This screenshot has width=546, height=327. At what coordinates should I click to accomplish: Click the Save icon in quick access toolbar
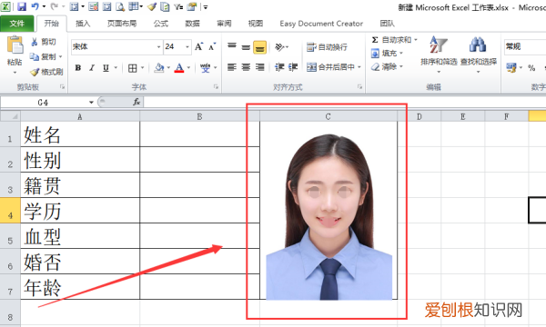[x=22, y=6]
